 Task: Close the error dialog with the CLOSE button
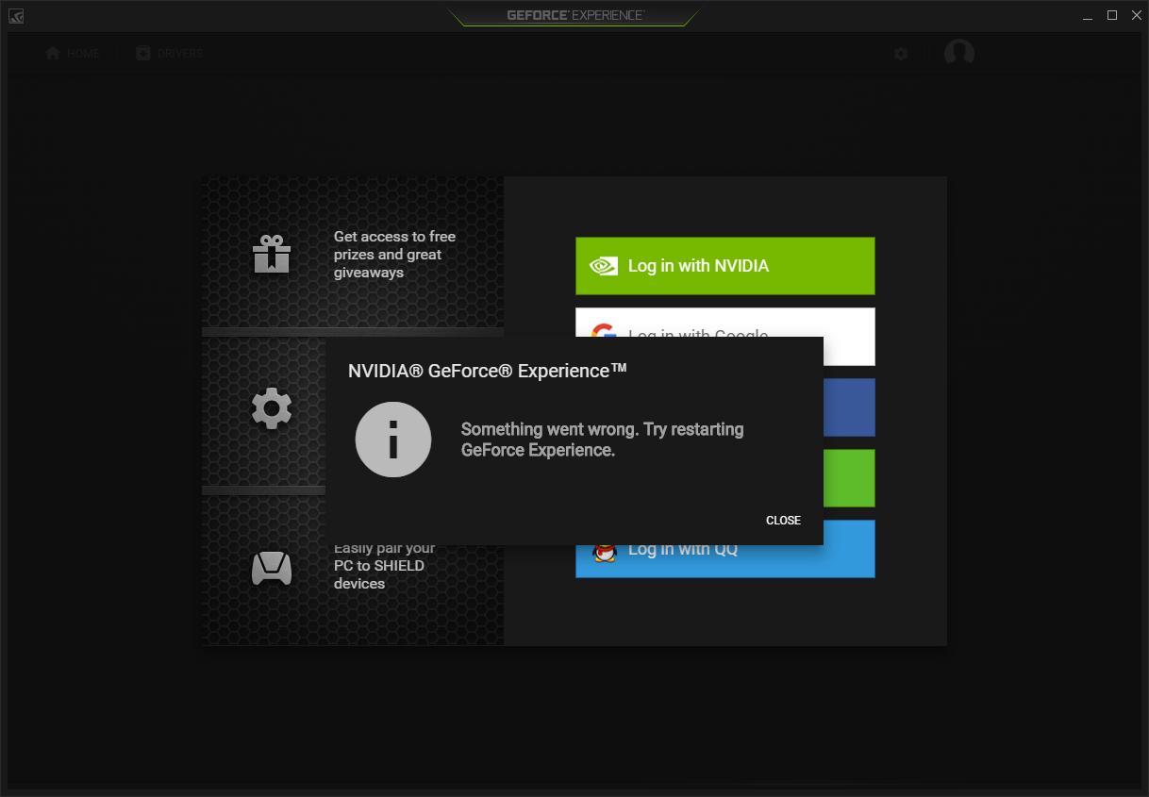[x=783, y=521]
